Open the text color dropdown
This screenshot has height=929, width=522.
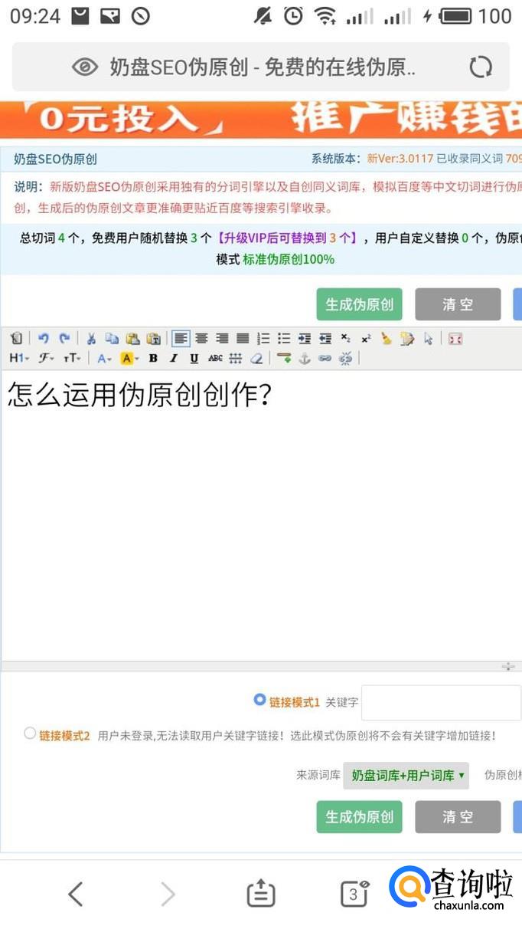(x=105, y=358)
